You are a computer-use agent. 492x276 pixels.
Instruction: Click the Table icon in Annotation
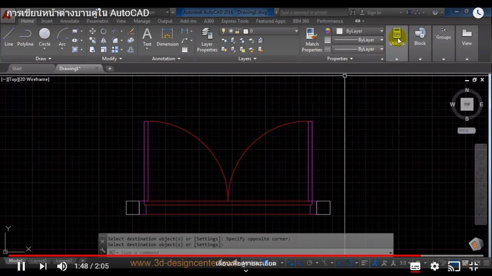point(185,49)
